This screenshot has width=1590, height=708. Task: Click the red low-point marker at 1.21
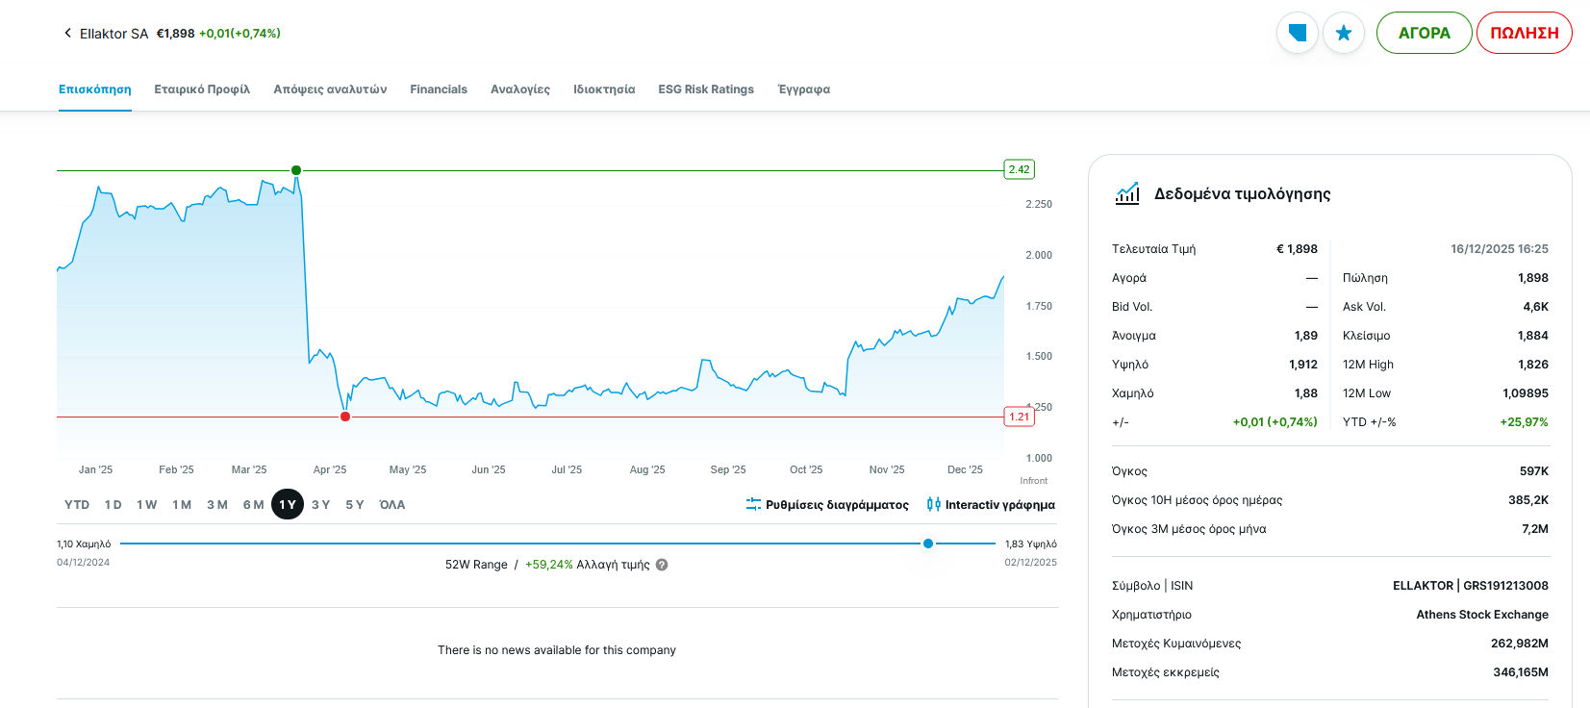[345, 417]
